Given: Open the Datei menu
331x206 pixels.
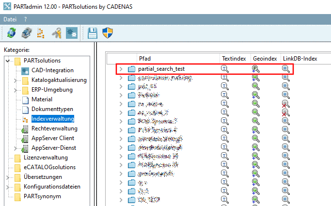Looking at the screenshot, I should (10, 19).
